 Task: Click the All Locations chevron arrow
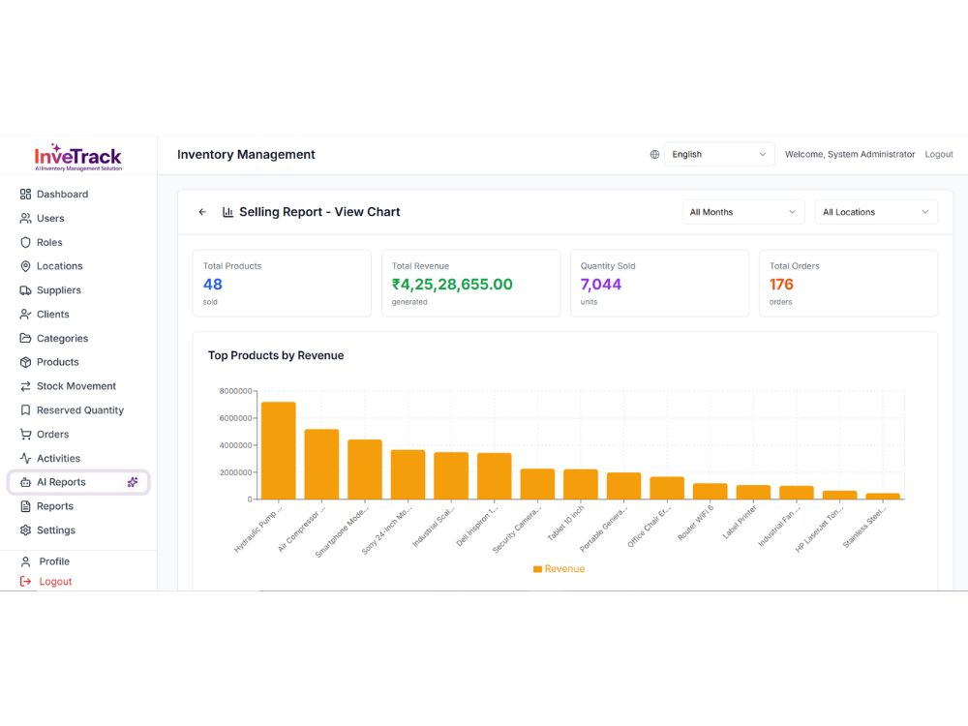(x=924, y=212)
